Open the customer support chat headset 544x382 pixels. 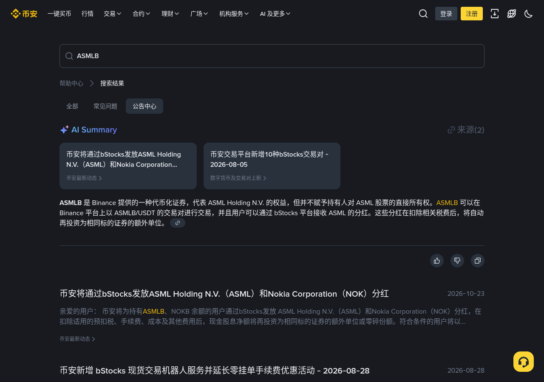click(524, 362)
